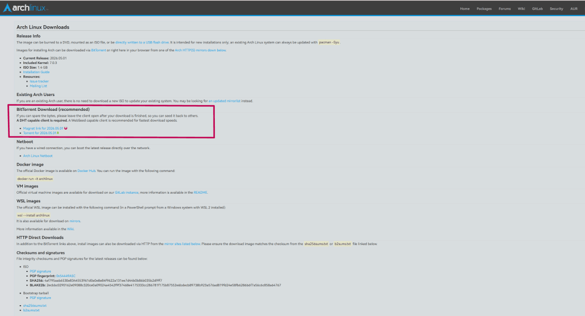585x316 pixels.
Task: Click the 'HTTP Direct Downloads' heading
Action: pyautogui.click(x=40, y=237)
